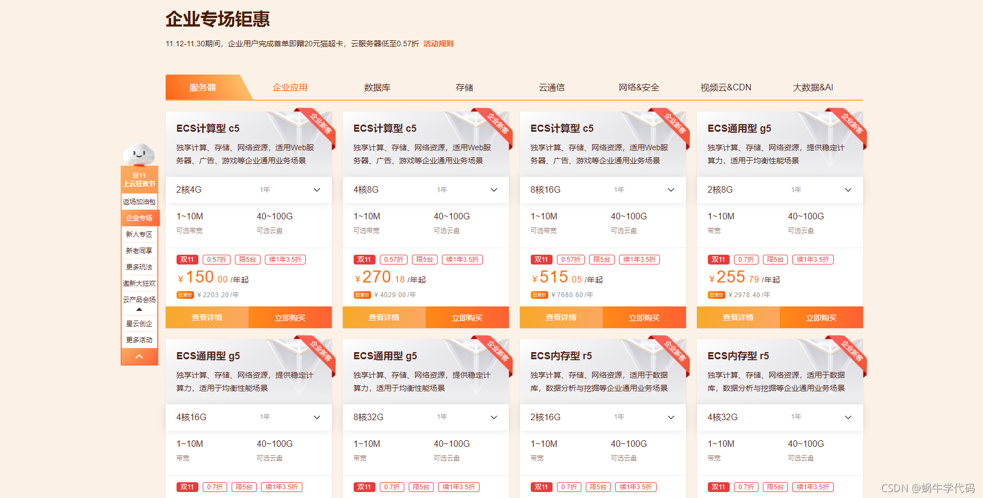Screen dimensions: 983x498
Task: Switch to the 网络&安全 tab
Action: pos(639,87)
